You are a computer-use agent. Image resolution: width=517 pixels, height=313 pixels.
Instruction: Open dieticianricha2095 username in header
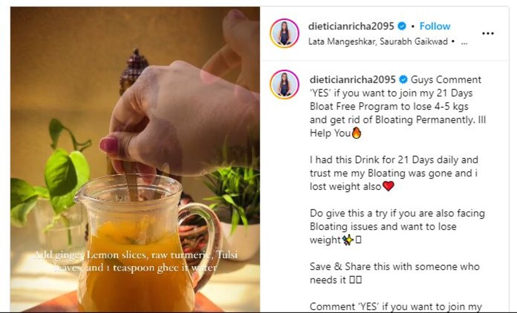351,26
